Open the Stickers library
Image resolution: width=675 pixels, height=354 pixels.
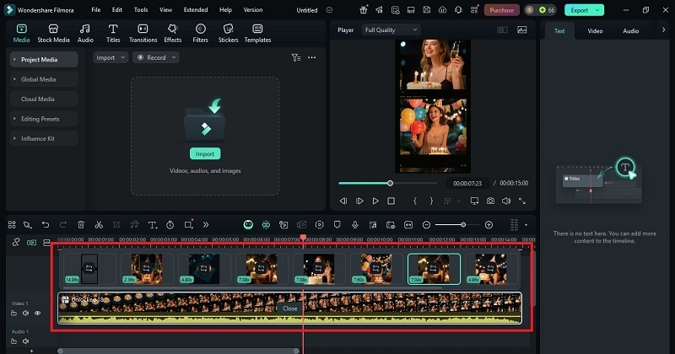click(228, 33)
